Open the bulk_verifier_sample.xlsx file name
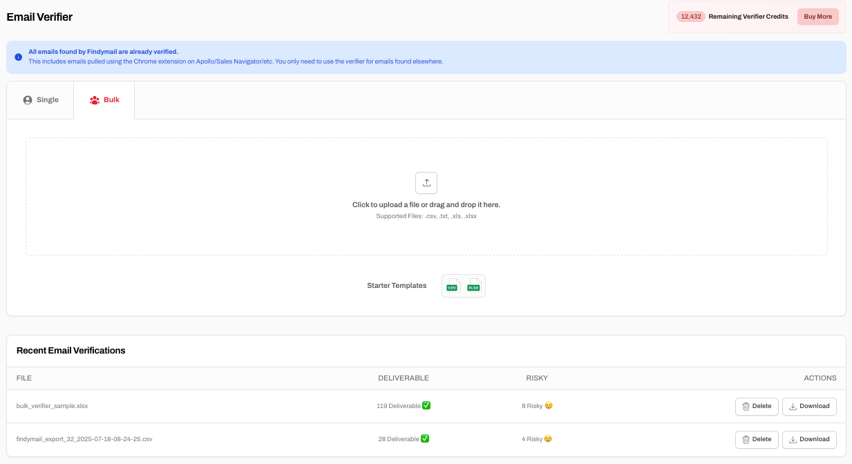 click(53, 406)
